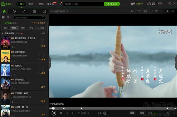
Task: Open the message feedback icon
Action: 154,4
